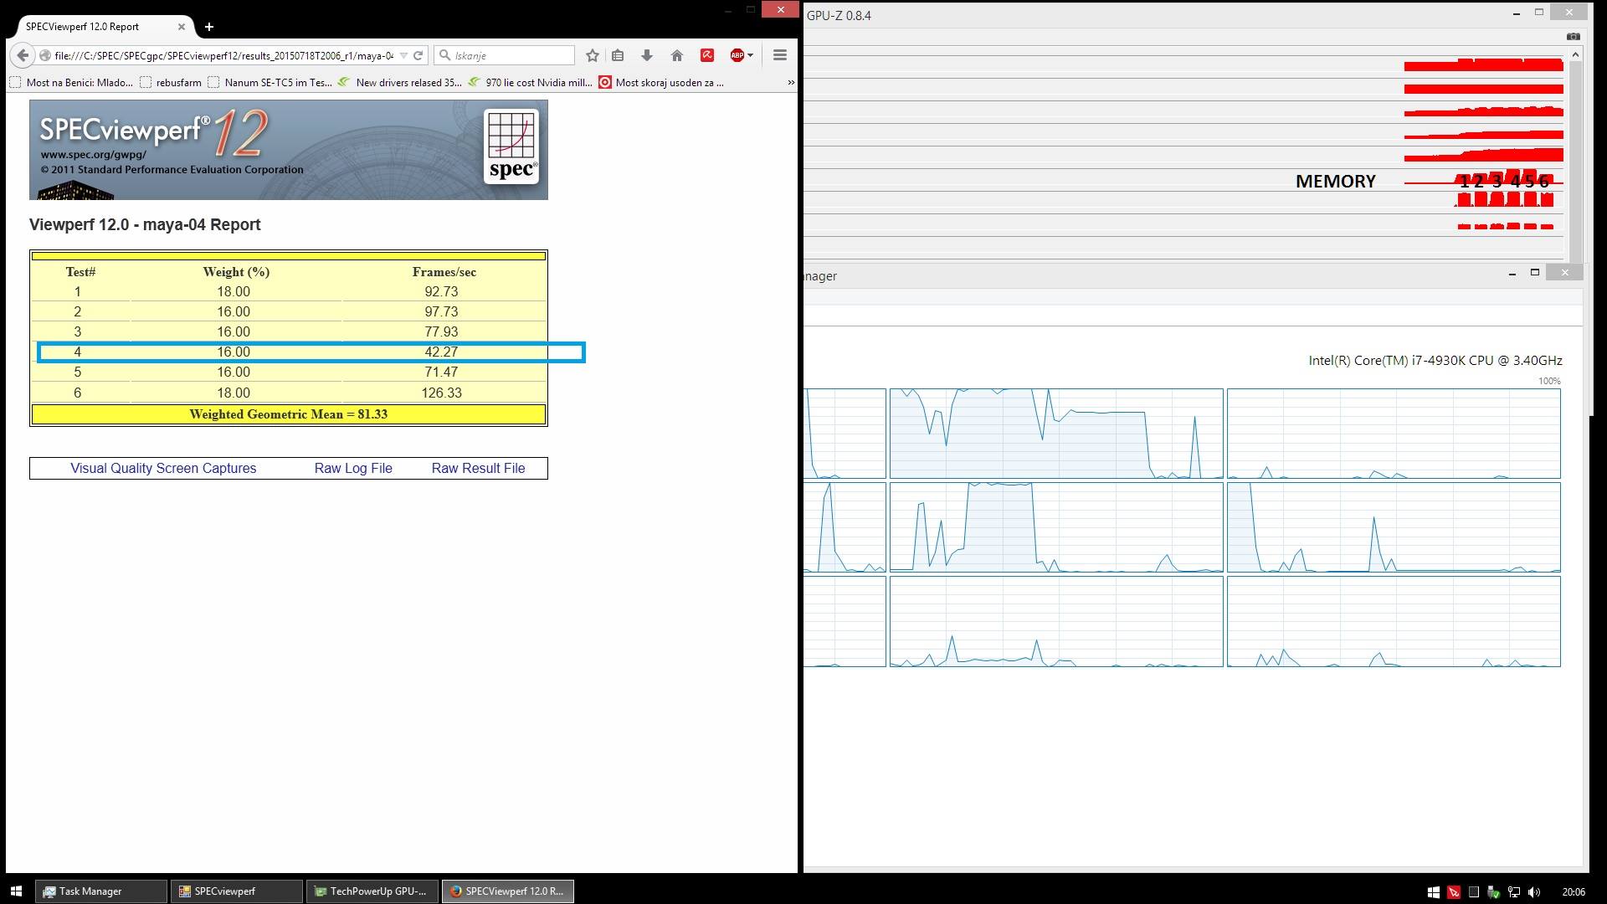Select the SPECViewperf 12.0 Report tab

pyautogui.click(x=100, y=27)
